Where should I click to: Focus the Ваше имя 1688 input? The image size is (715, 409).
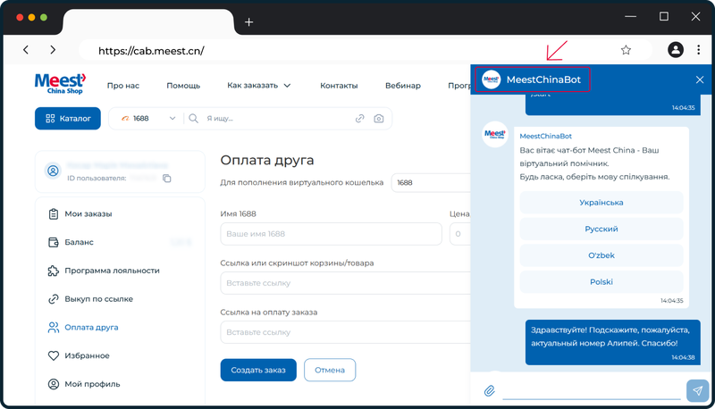point(331,234)
